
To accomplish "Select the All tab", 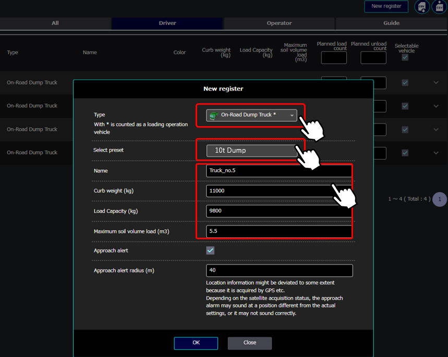I will click(55, 23).
